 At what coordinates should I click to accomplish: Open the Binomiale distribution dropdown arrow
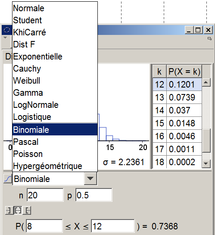(x=90, y=179)
